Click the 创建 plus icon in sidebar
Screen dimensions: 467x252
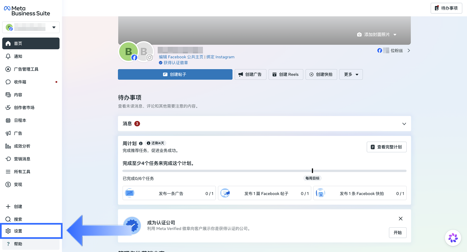pos(8,207)
